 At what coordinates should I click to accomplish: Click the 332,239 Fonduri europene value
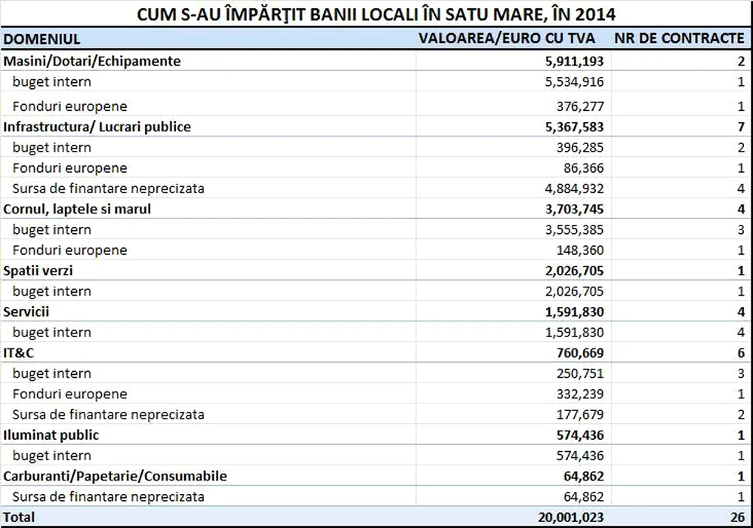[576, 394]
